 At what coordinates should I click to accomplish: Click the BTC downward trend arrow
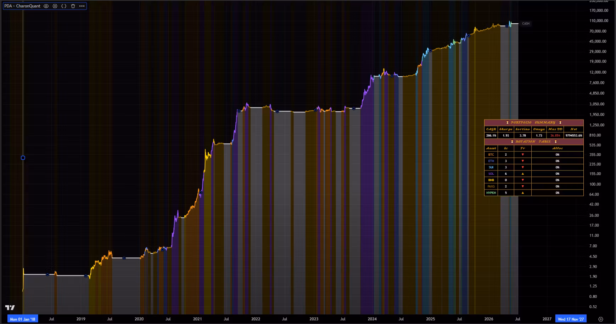(x=522, y=155)
